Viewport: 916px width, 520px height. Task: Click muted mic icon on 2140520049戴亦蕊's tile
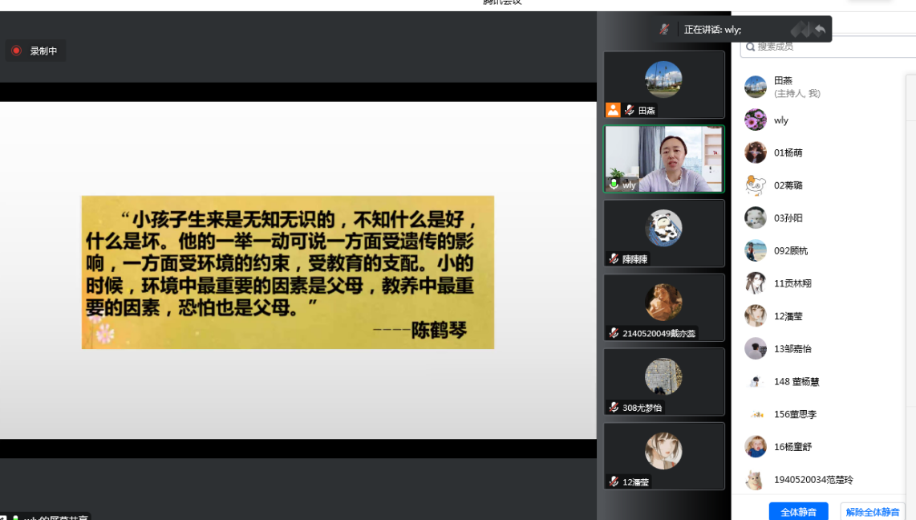click(x=614, y=333)
